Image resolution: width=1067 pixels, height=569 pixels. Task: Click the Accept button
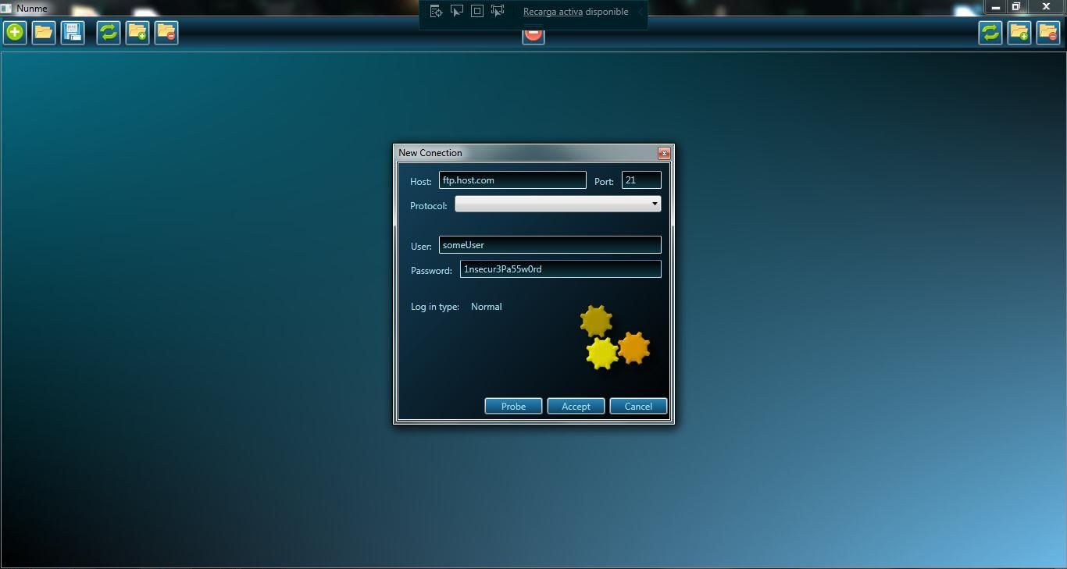[576, 406]
